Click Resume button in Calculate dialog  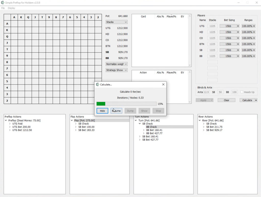tap(116, 111)
